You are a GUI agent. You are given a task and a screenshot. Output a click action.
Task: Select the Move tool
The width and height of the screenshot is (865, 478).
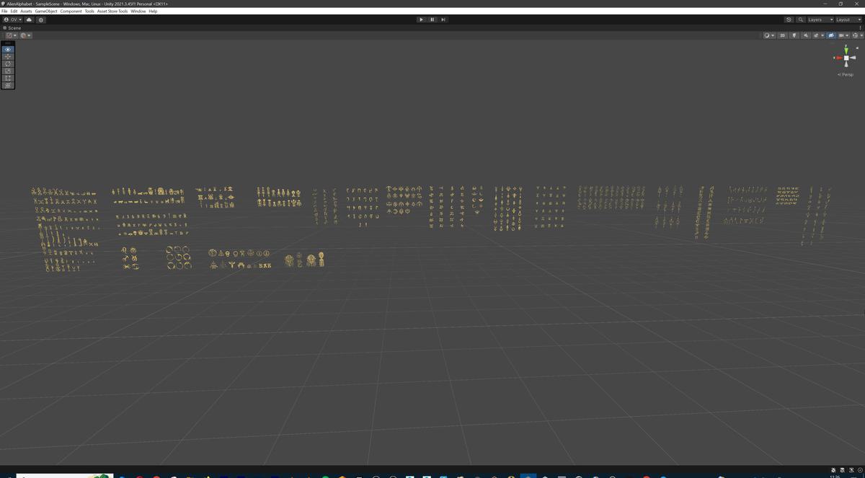(x=7, y=56)
